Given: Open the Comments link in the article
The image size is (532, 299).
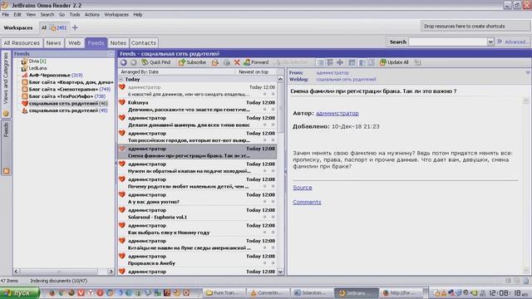Looking at the screenshot, I should tap(307, 202).
